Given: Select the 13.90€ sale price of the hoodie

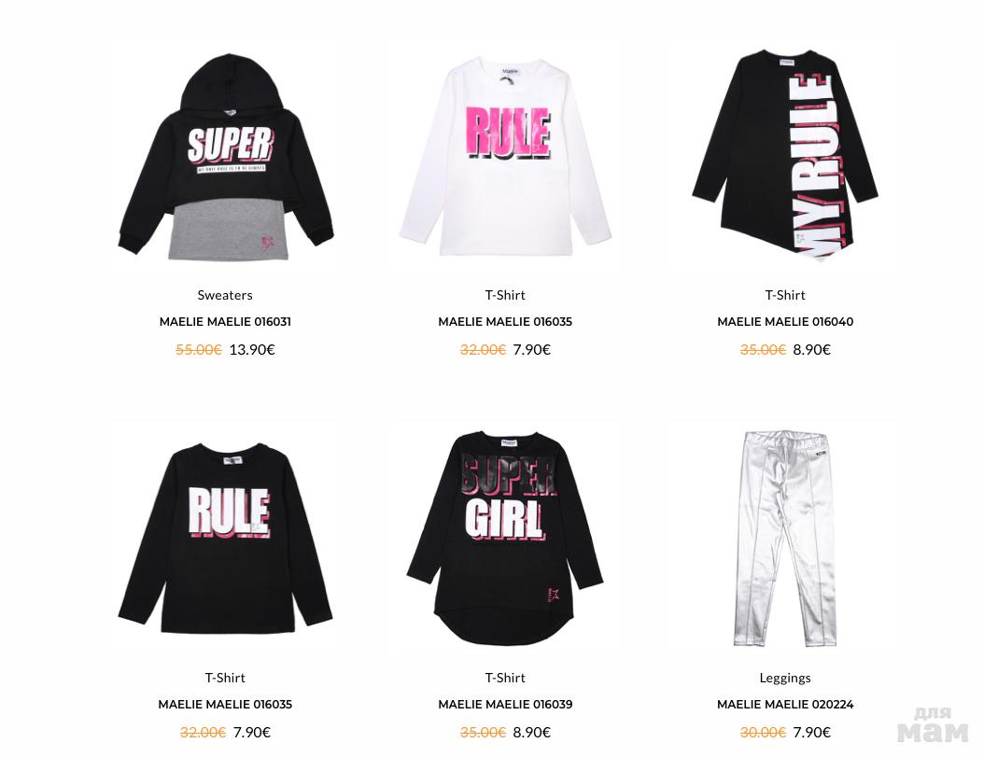Looking at the screenshot, I should pos(252,350).
